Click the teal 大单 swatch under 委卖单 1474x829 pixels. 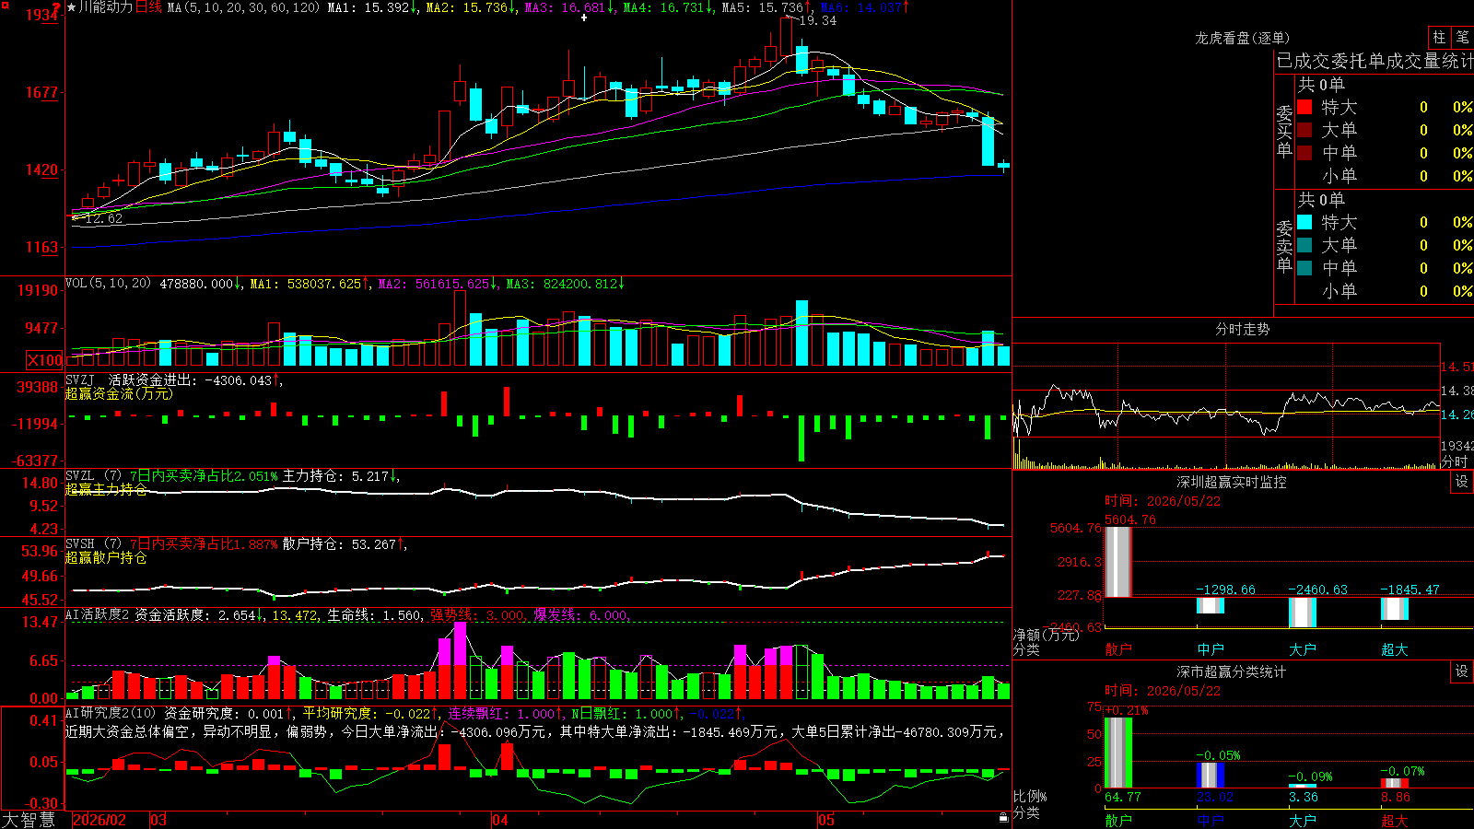(1304, 245)
